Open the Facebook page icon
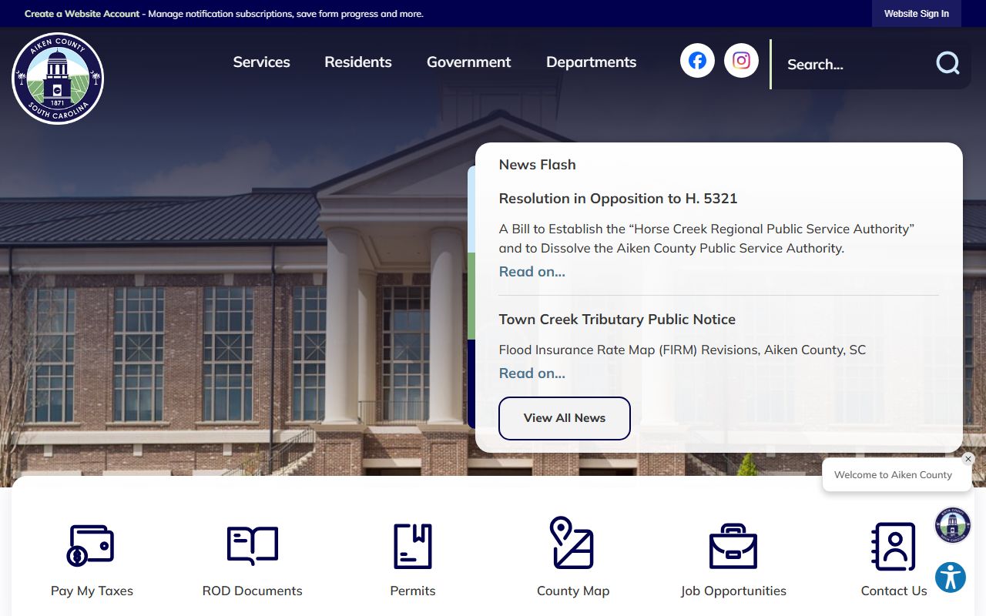 pos(697,60)
